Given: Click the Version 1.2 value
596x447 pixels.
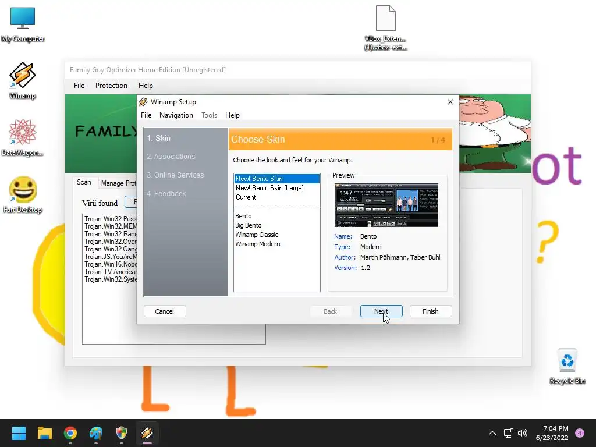Looking at the screenshot, I should click(366, 268).
